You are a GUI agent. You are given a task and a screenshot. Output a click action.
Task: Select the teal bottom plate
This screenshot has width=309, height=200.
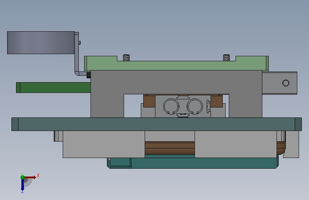(193, 163)
